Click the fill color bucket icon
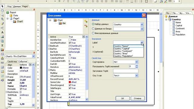 161,1
